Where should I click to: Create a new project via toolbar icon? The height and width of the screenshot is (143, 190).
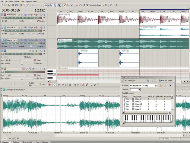point(2,5)
